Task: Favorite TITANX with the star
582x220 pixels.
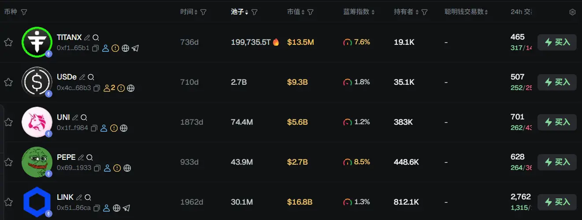Action: [8, 43]
